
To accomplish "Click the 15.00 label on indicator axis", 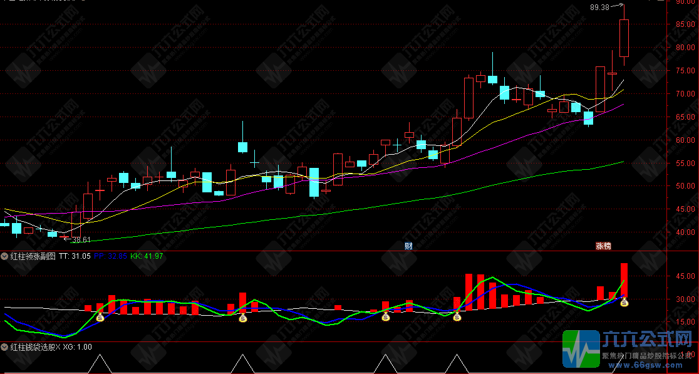I will coord(685,322).
